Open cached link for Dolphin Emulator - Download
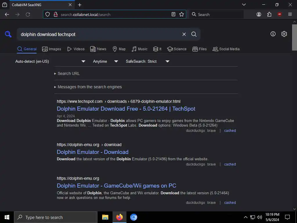Image resolution: width=297 pixels, height=223 pixels. pos(230,164)
